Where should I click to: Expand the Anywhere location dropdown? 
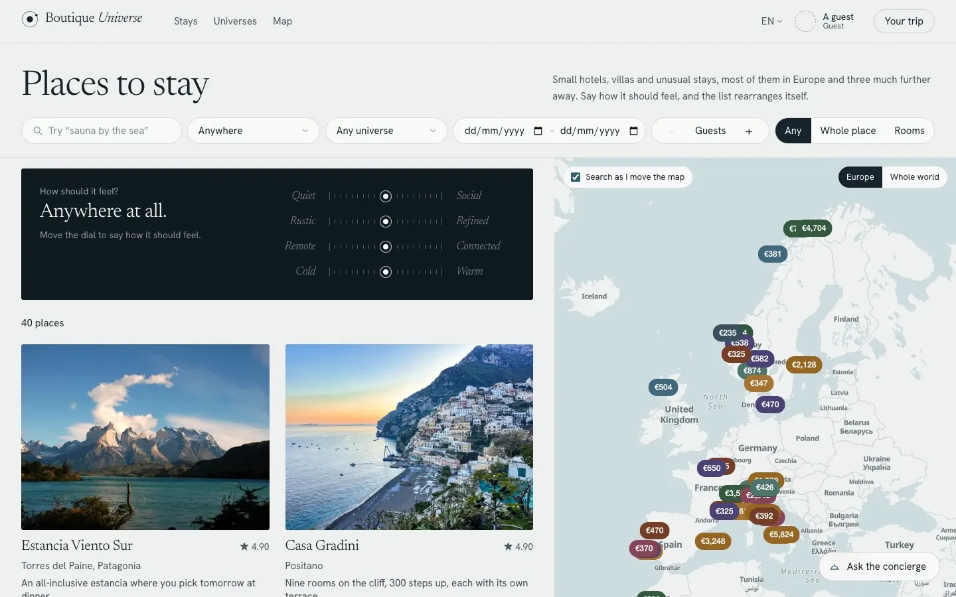click(254, 131)
